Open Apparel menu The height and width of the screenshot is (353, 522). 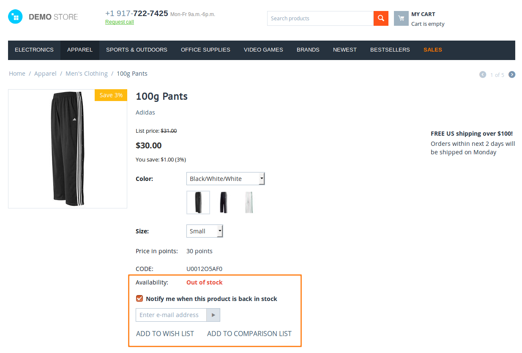pos(80,50)
